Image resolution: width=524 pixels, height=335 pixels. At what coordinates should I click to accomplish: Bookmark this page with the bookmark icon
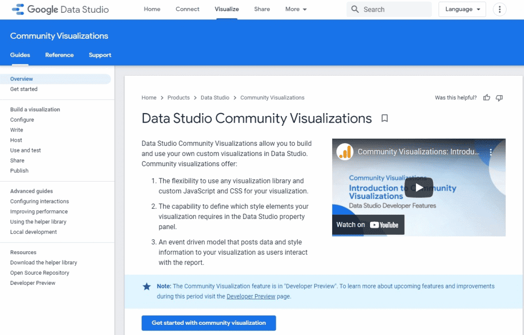tap(385, 118)
